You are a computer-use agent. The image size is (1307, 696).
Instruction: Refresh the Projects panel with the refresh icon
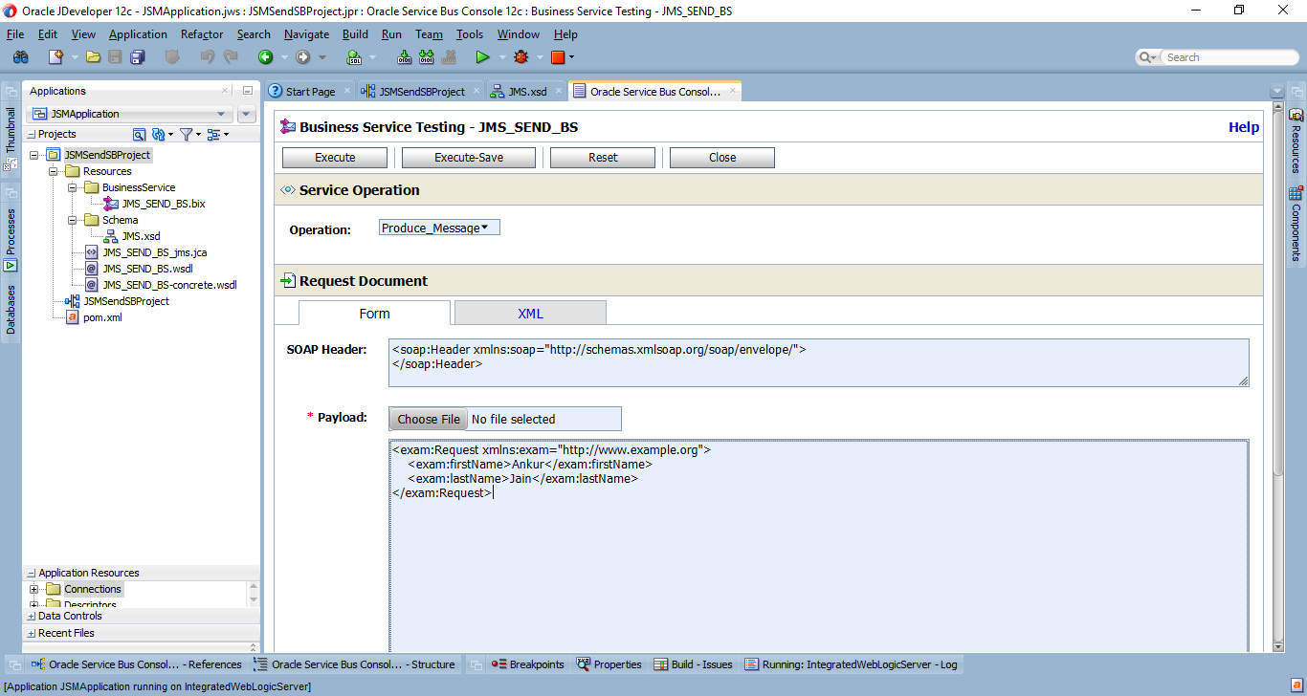(160, 135)
